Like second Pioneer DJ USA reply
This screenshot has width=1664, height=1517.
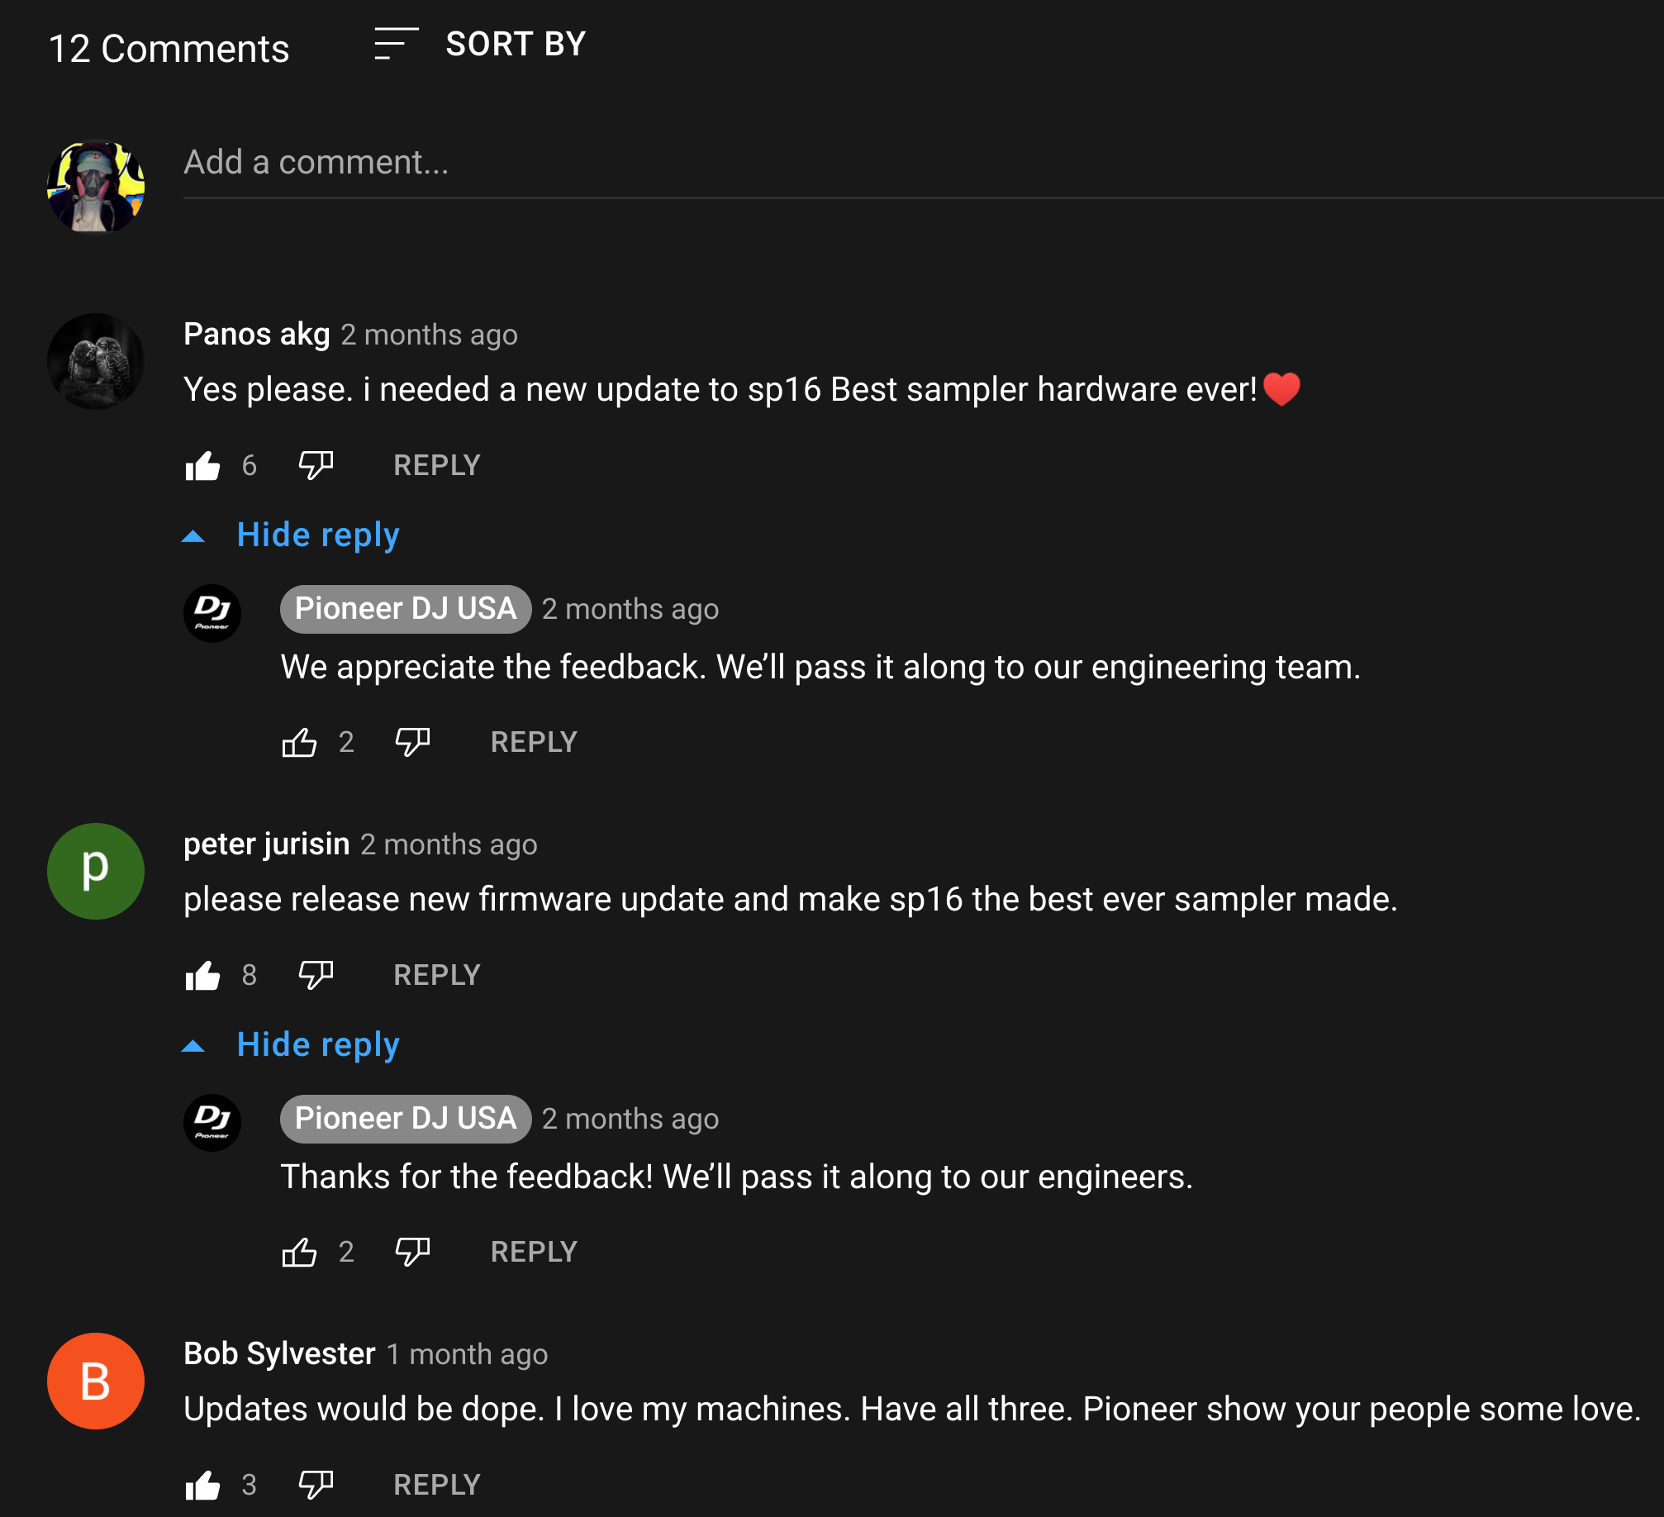coord(299,1253)
